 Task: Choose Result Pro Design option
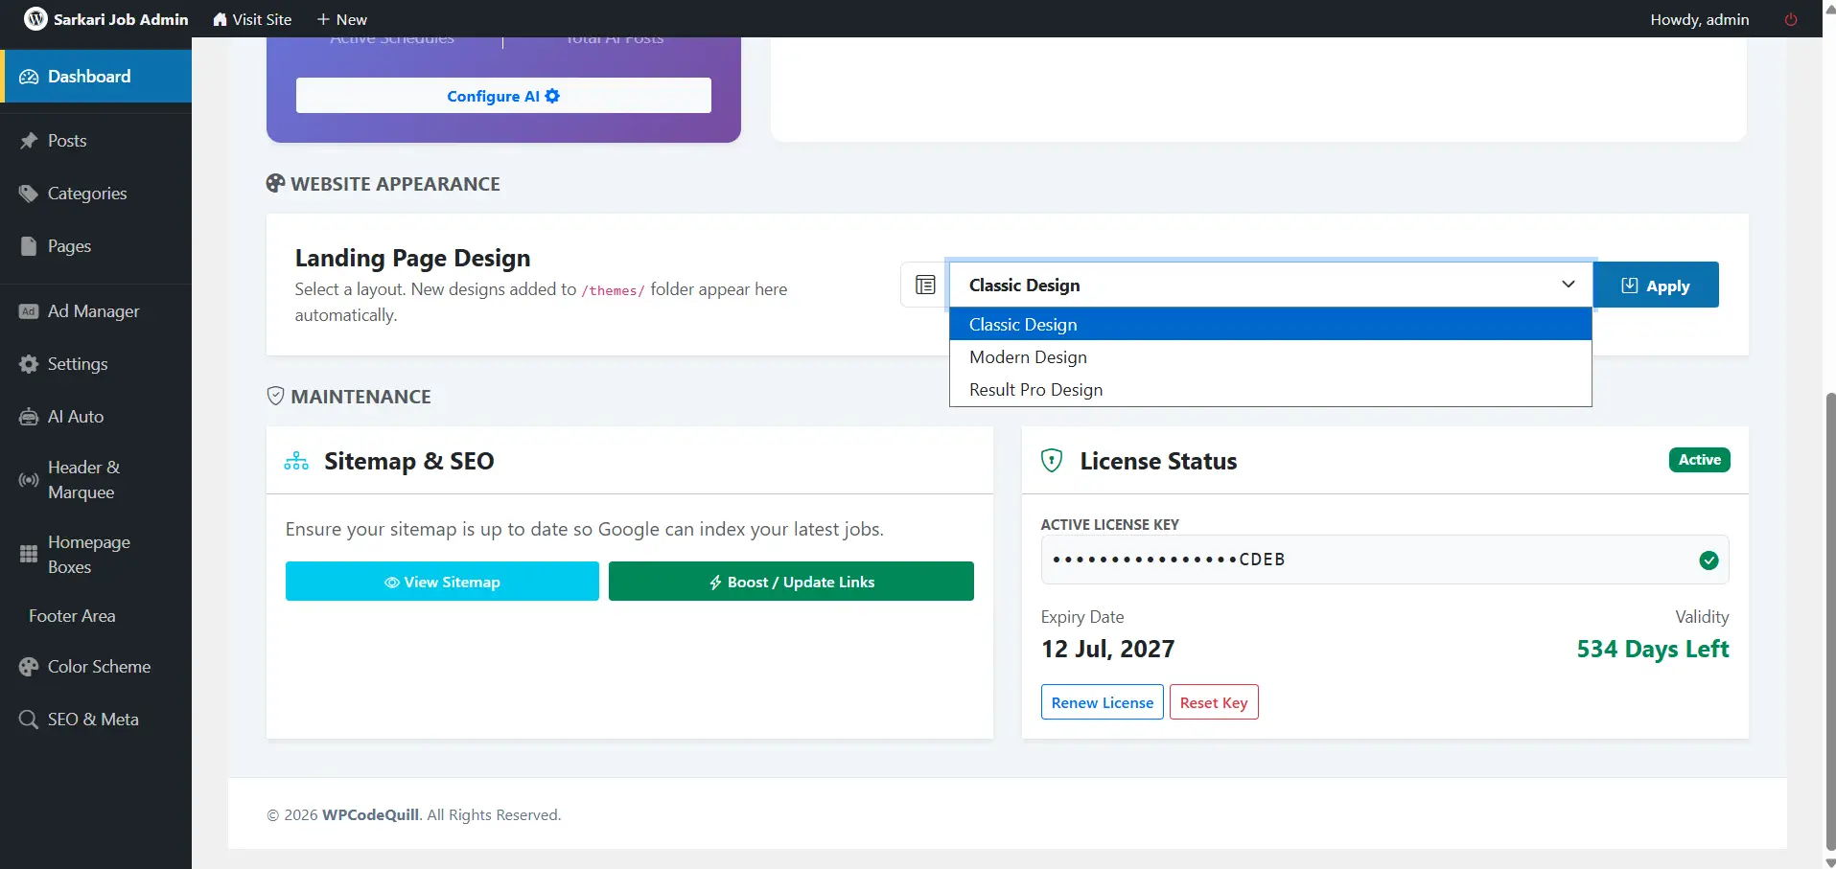[1035, 390]
